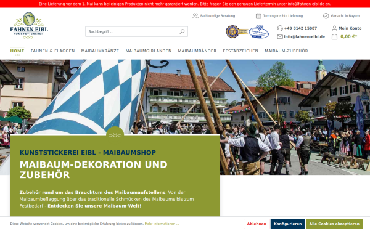Click the red delivery notice banner
Viewport: 370px width, 231px height.
click(x=185, y=4)
